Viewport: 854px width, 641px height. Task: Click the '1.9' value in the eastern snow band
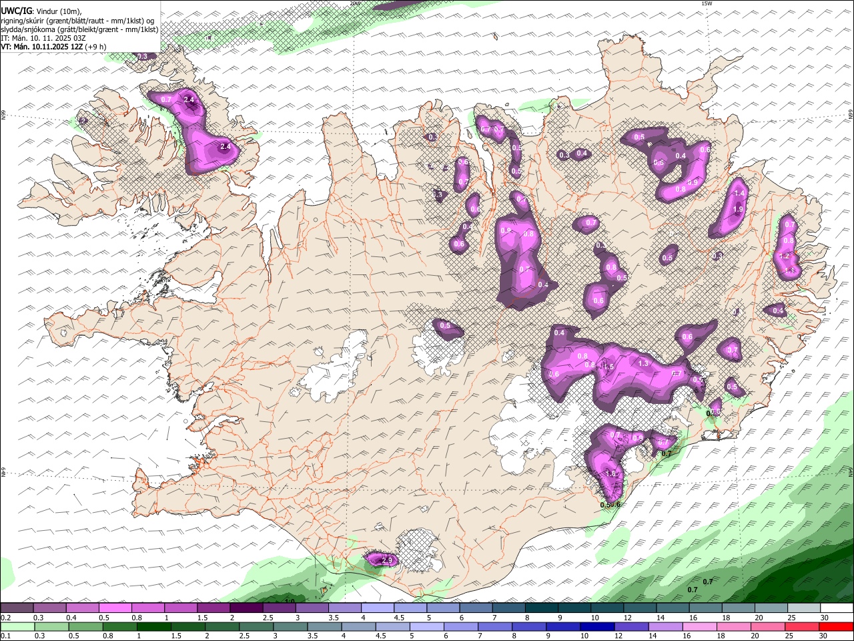pyautogui.click(x=738, y=209)
